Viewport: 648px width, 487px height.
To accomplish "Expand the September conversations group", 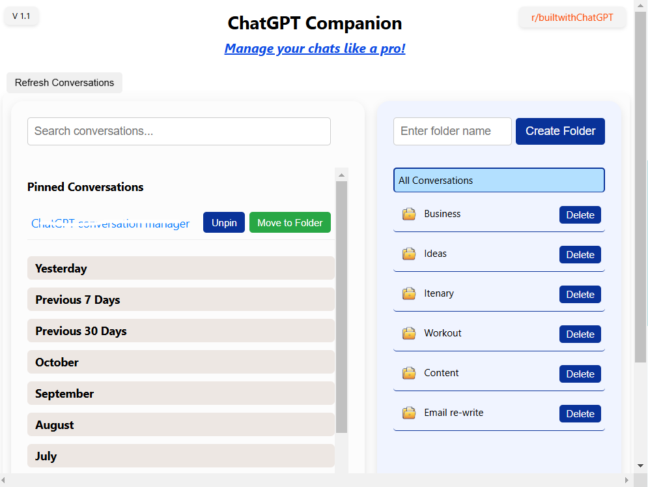I will pos(180,394).
